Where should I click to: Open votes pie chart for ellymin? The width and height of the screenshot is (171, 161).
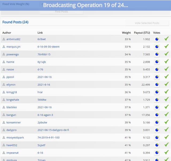coord(157,85)
